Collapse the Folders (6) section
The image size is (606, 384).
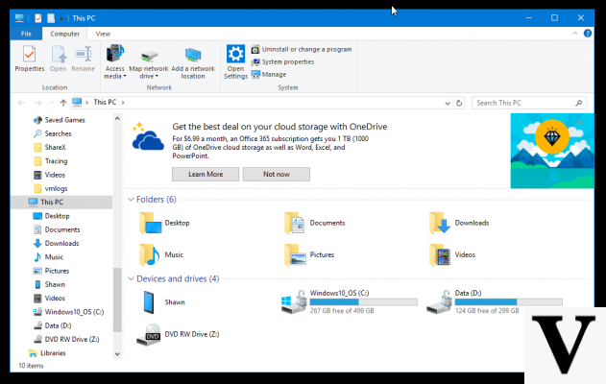[x=131, y=200]
